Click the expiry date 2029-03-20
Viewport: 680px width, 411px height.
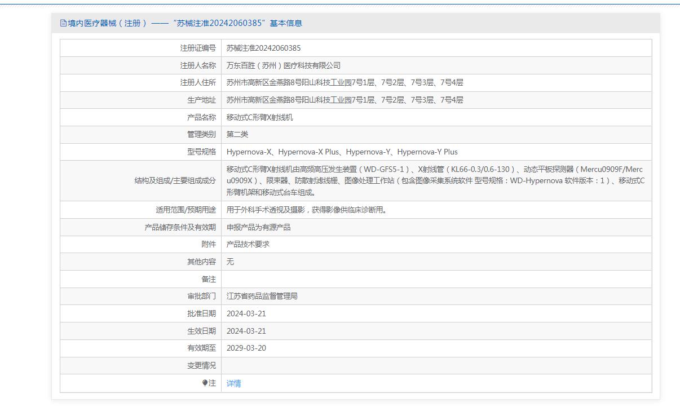[x=246, y=348]
